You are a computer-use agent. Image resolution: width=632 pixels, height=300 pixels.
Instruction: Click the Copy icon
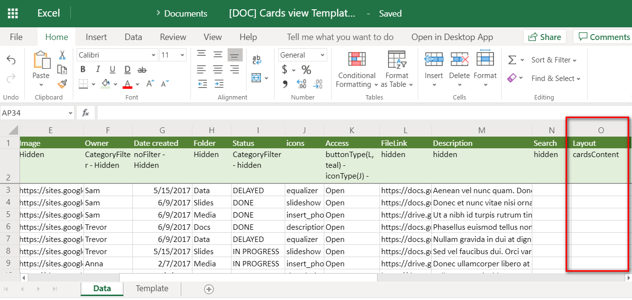[62, 69]
